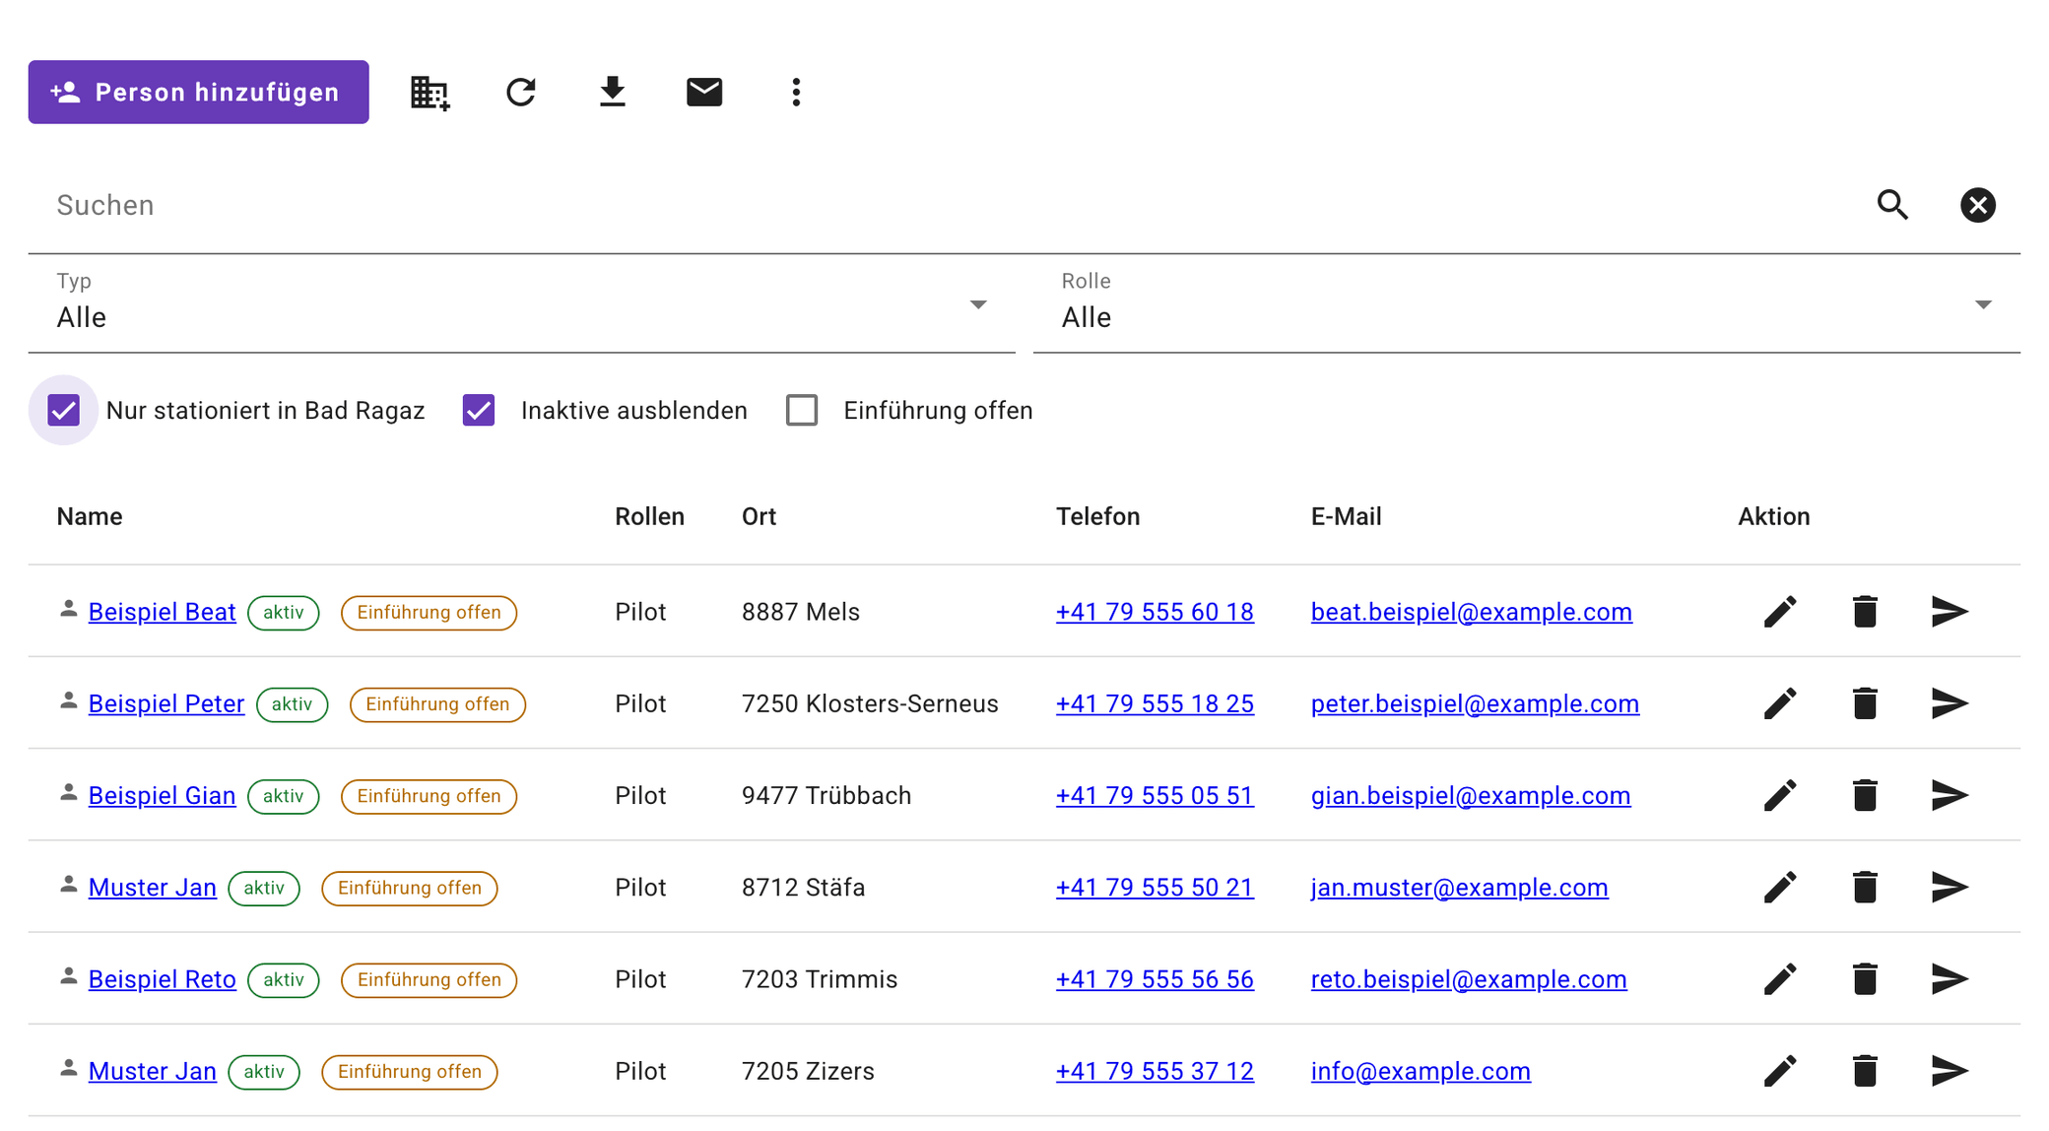This screenshot has height=1131, width=2049.
Task: Click the search magnifier icon
Action: click(x=1892, y=205)
